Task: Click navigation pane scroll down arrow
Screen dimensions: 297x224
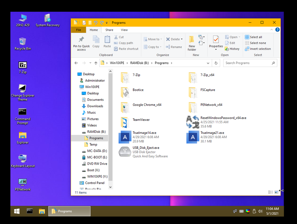Action: coord(110,187)
